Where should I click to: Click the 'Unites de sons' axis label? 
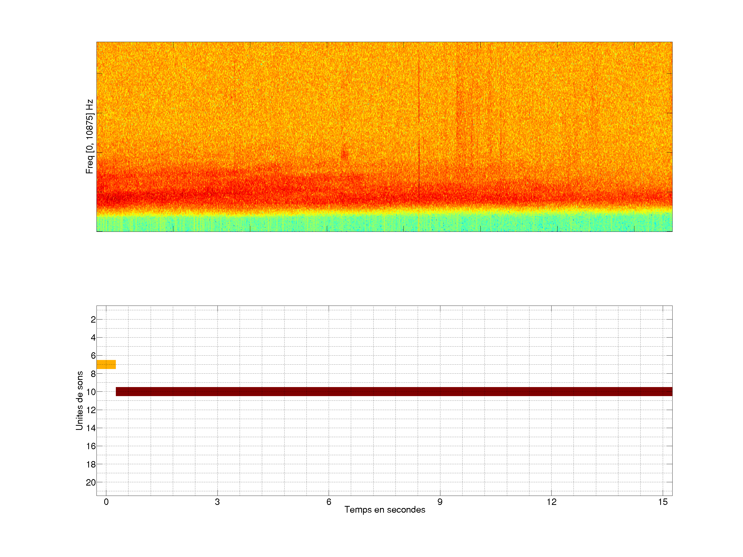click(80, 400)
